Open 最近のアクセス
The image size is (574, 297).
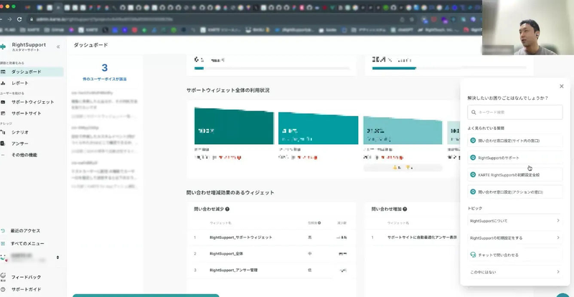pos(25,231)
